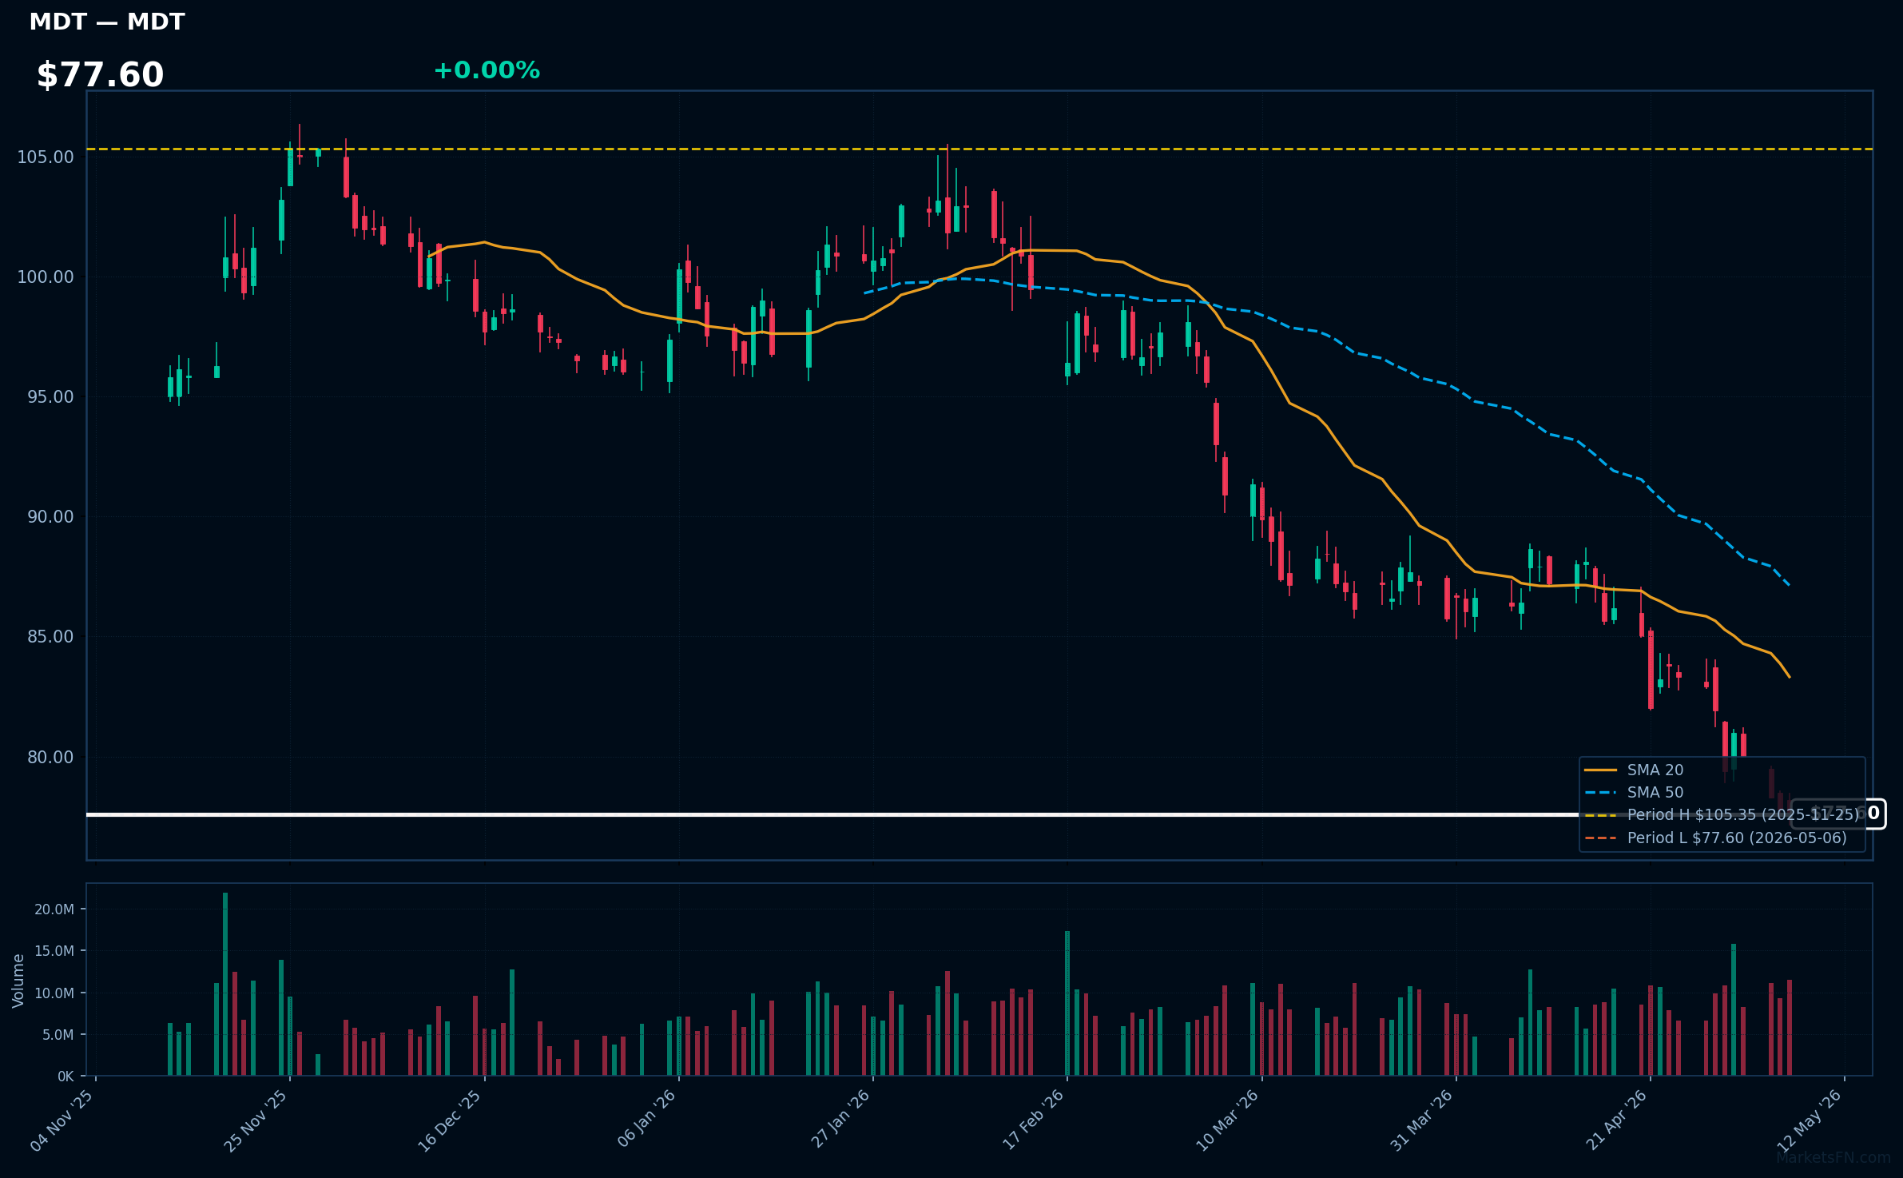The width and height of the screenshot is (1903, 1178).
Task: Click the 85.00 price axis label
Action: coord(50,636)
